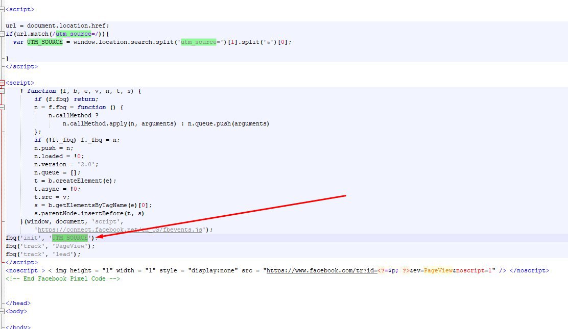Click 'n.queue.push(arguments)' text
Viewport: 568px width, 329px height.
click(x=228, y=124)
